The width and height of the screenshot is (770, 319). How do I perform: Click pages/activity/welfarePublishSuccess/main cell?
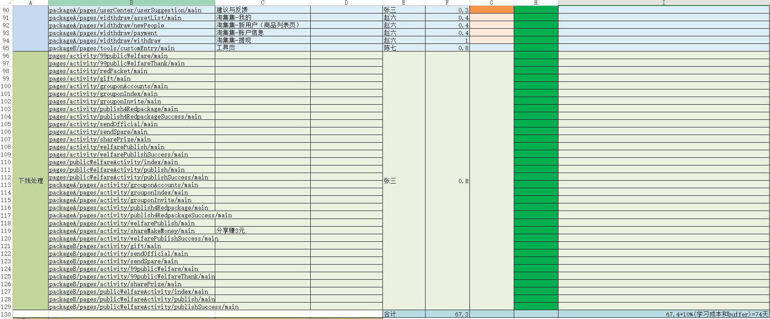click(x=132, y=154)
